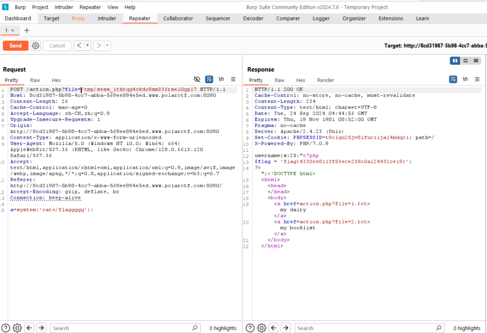Click the Send button
Image resolution: width=487 pixels, height=333 pixels.
tap(16, 46)
